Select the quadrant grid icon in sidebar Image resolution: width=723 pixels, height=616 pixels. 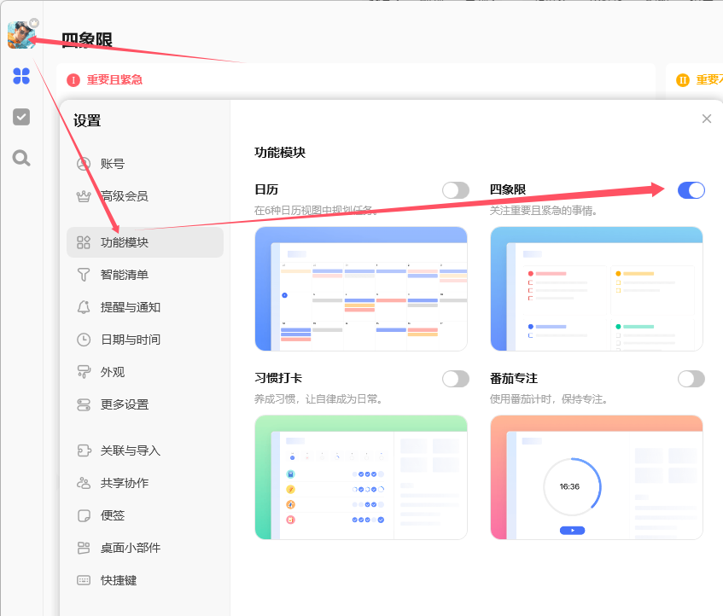click(21, 76)
